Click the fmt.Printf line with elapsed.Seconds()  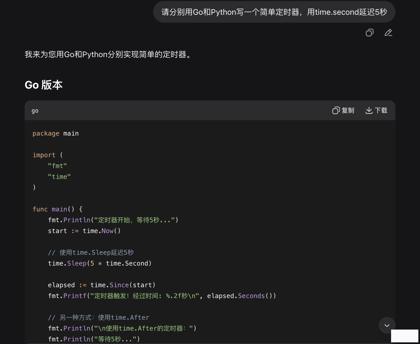pos(162,296)
